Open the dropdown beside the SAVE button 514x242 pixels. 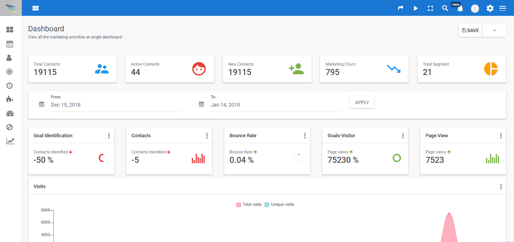494,30
